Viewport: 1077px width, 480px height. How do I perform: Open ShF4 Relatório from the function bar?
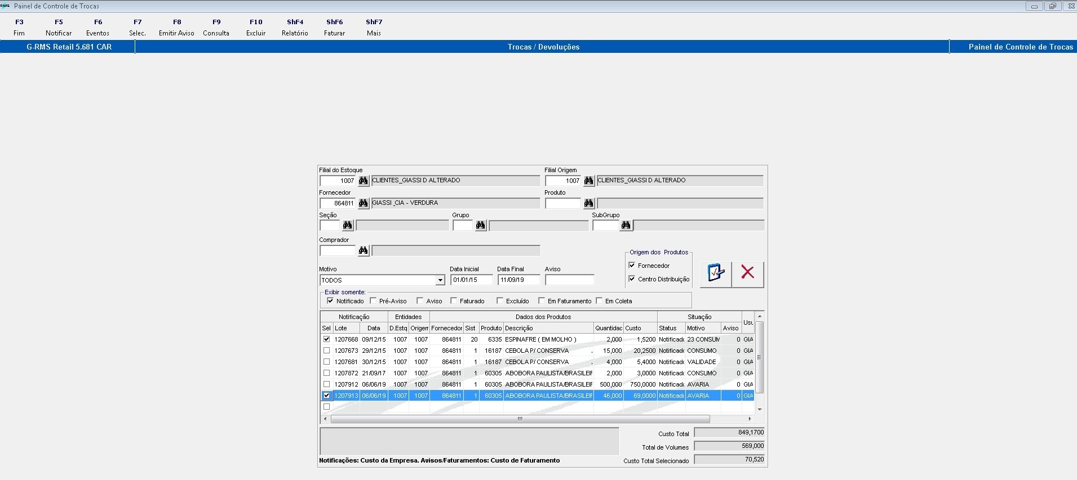tap(295, 28)
